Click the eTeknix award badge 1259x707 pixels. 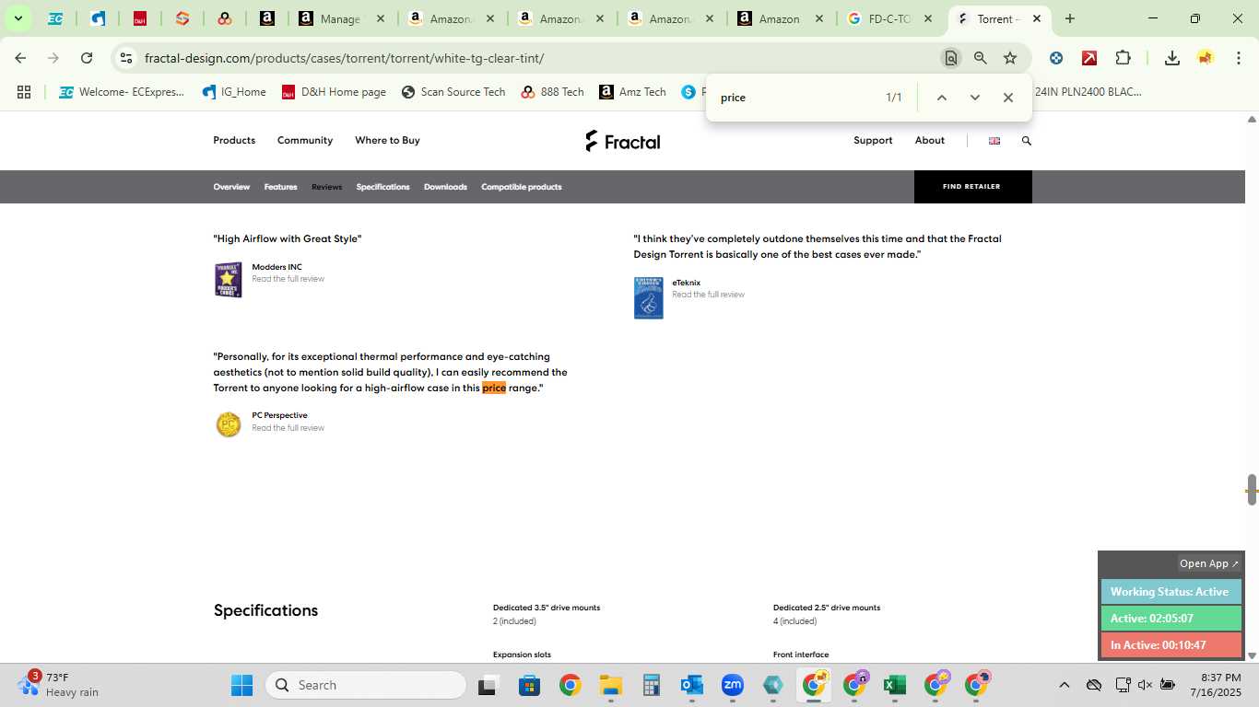coord(649,298)
